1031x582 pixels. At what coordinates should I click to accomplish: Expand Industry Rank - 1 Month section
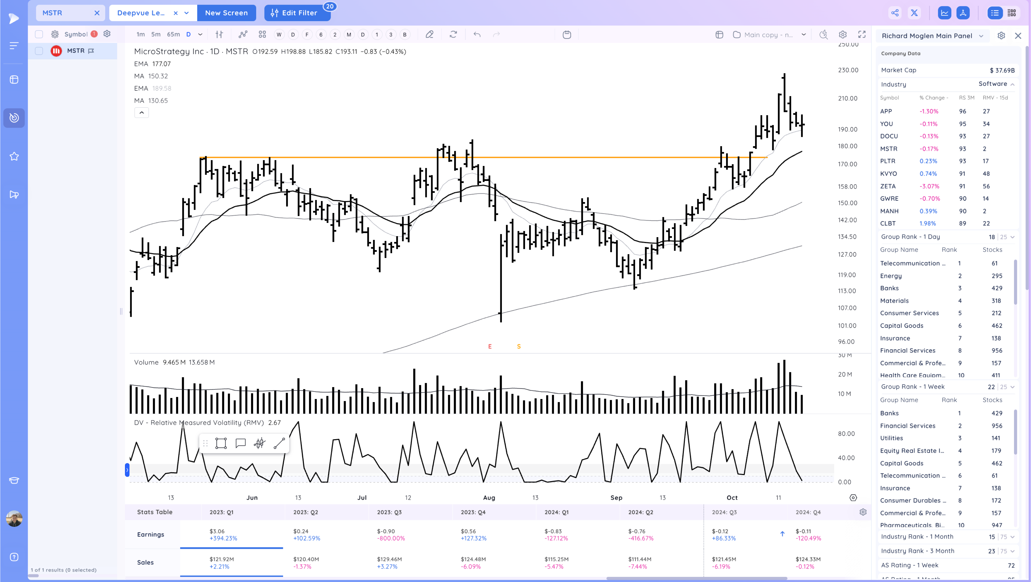(x=1012, y=537)
